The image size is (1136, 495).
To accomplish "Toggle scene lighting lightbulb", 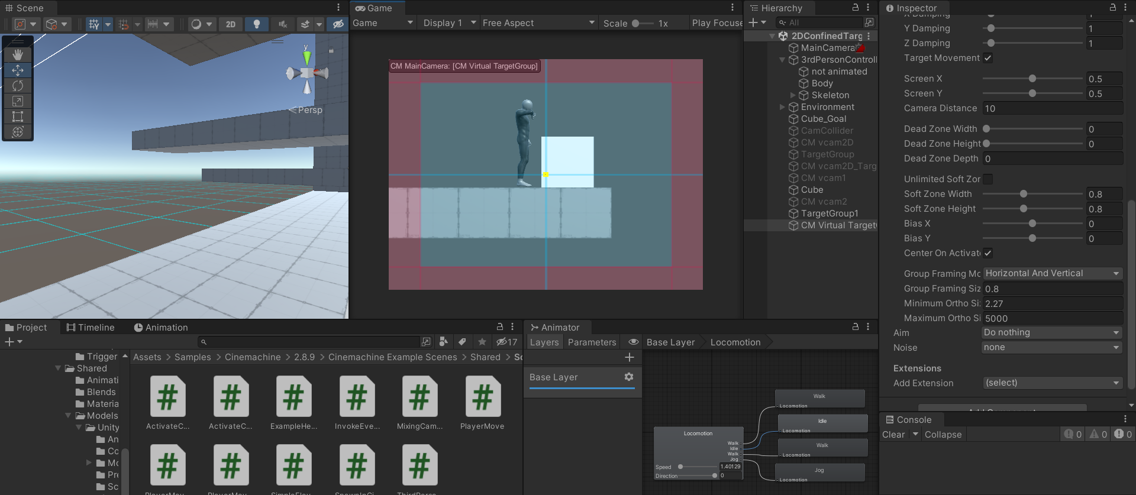I will 256,24.
